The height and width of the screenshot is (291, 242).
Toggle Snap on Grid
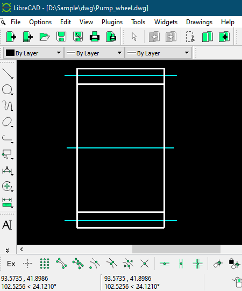pyautogui.click(x=45, y=264)
